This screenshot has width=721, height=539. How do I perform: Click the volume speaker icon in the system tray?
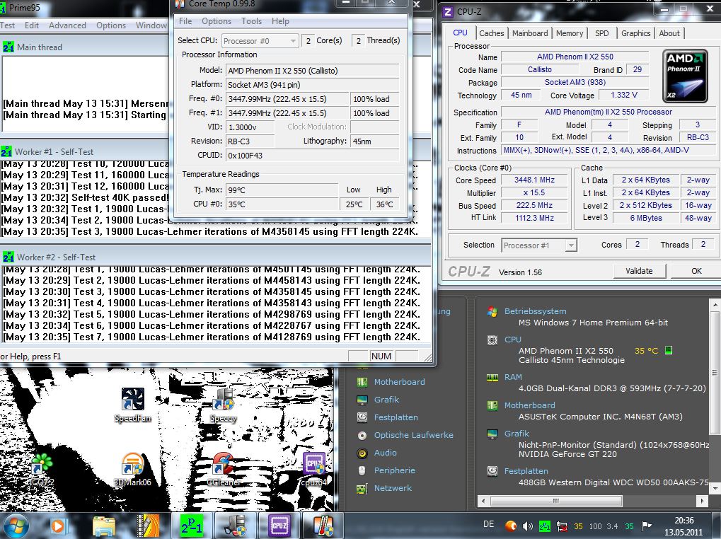[x=527, y=526]
